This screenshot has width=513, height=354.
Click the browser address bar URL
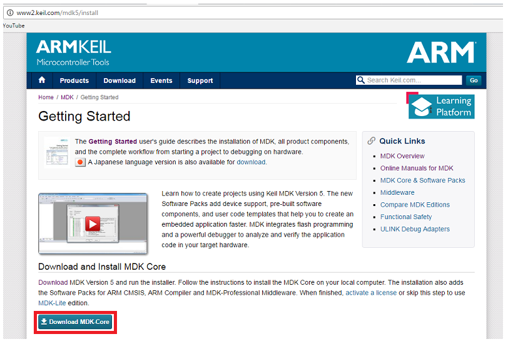pos(58,12)
